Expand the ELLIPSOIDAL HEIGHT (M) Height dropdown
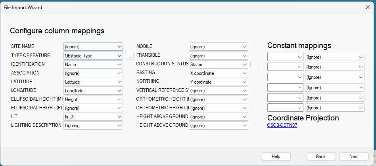Viewport: 376px width, 166px height. pyautogui.click(x=93, y=99)
